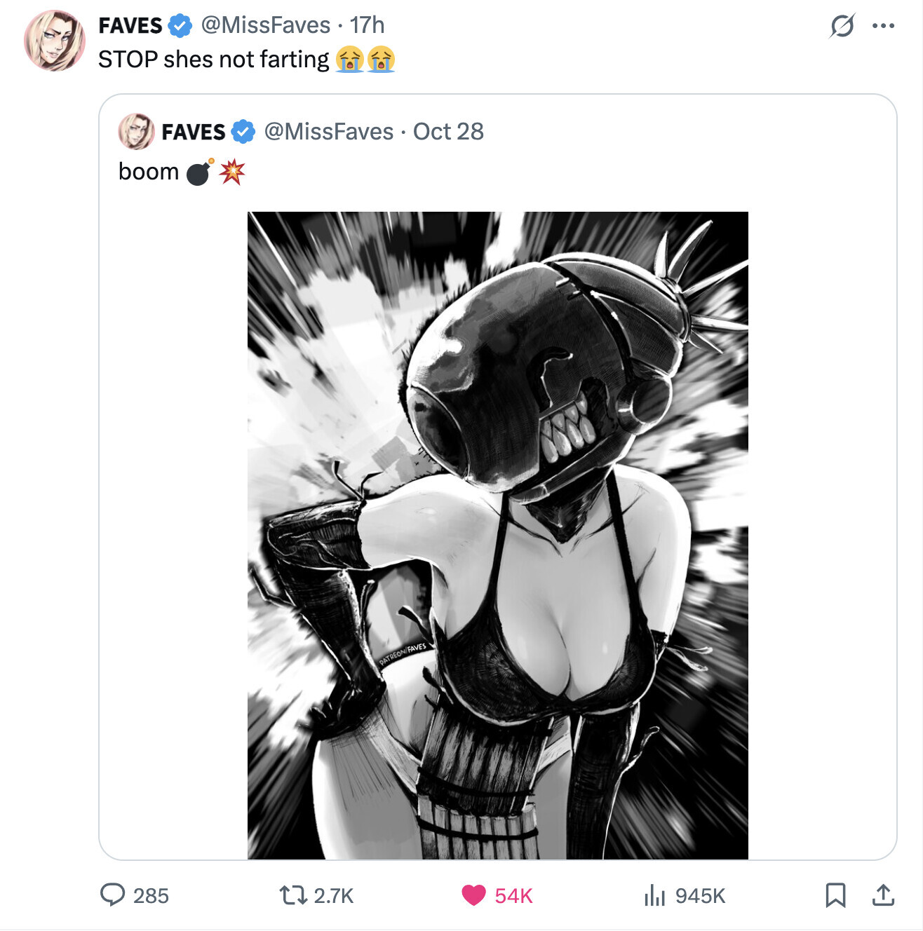Open the view analytics bar icon
This screenshot has height=931, width=923.
[x=654, y=895]
